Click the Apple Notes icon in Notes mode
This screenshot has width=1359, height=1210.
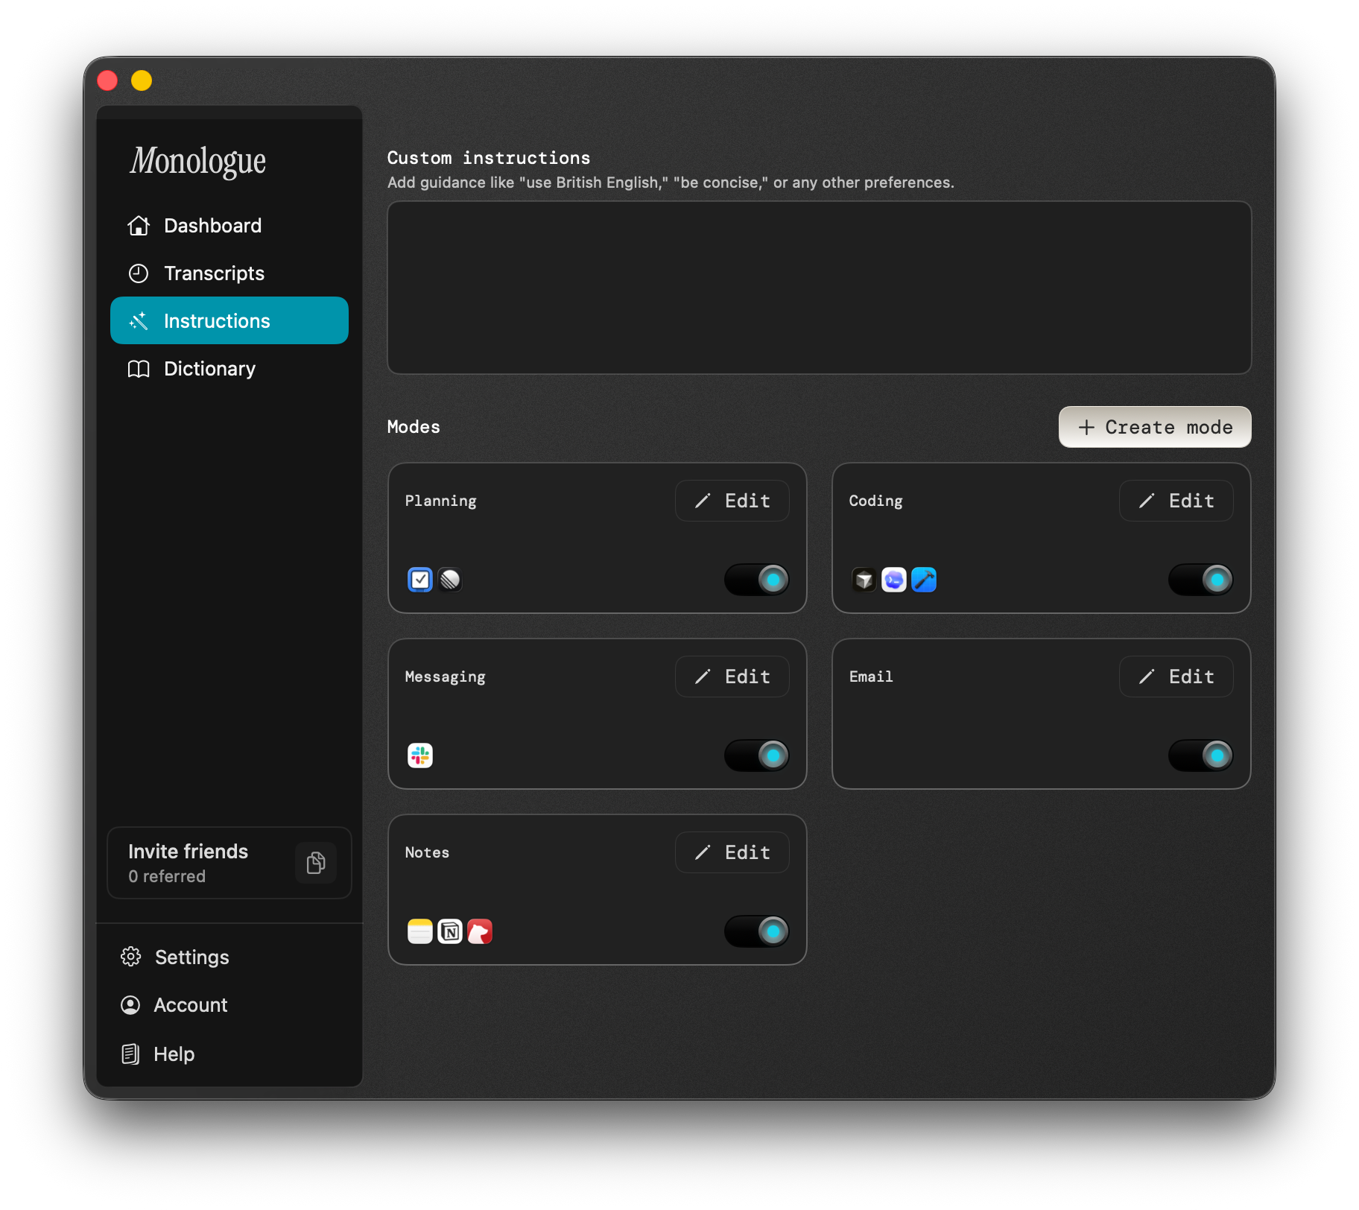coord(420,931)
